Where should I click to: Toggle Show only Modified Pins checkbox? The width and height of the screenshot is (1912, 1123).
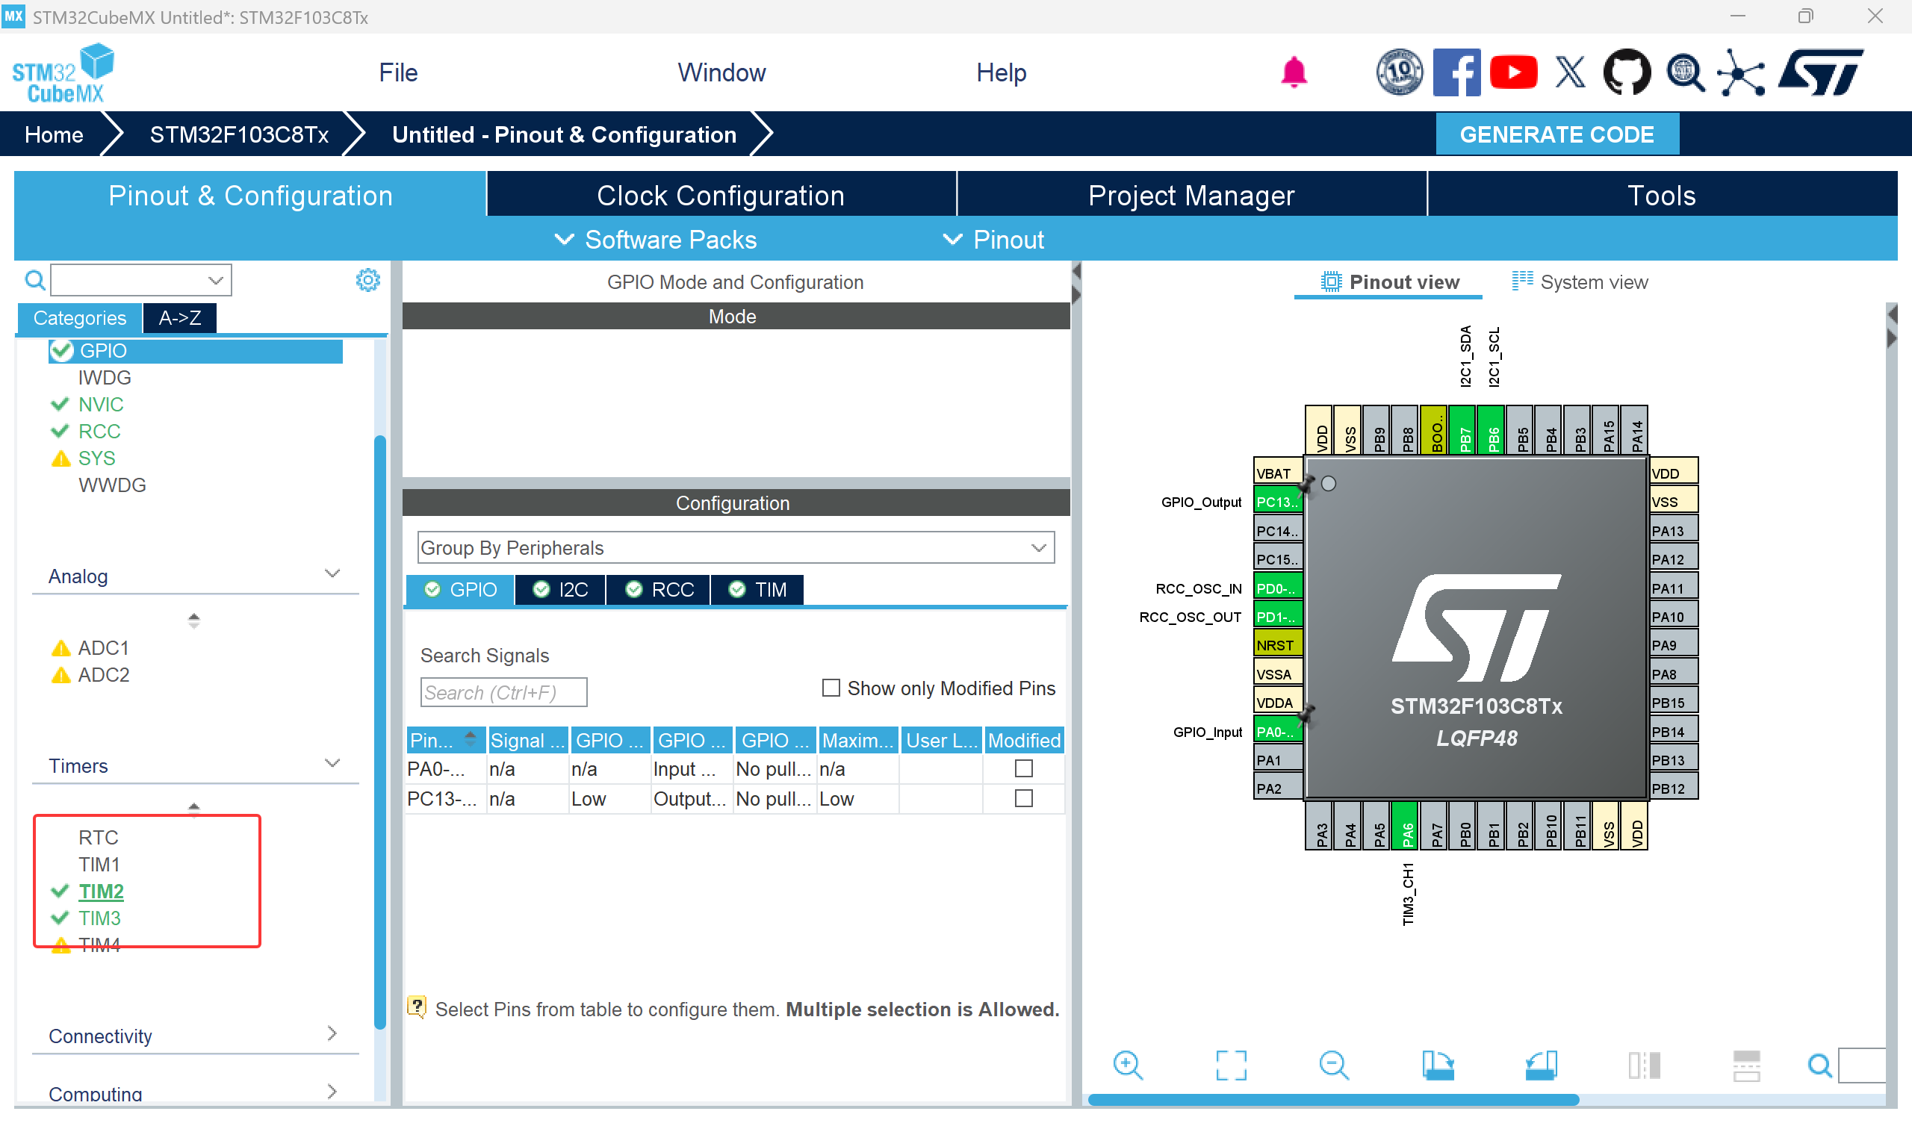pyautogui.click(x=831, y=688)
